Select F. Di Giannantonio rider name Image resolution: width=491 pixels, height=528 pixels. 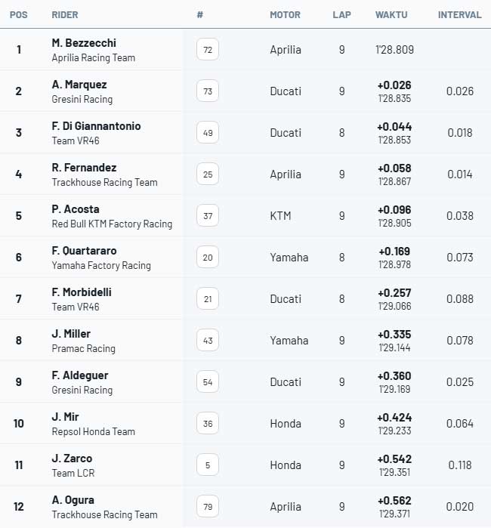(x=96, y=126)
